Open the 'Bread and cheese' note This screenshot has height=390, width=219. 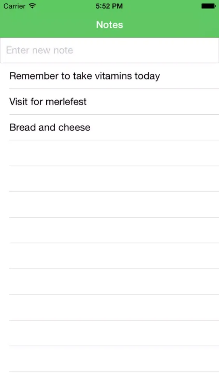point(109,128)
